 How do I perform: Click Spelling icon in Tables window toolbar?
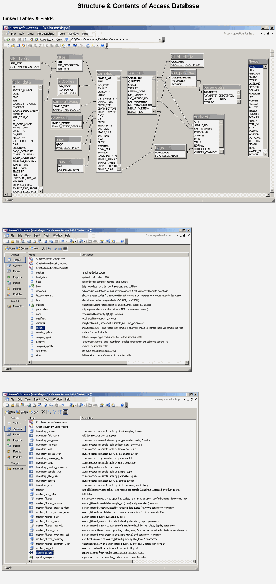39,241
